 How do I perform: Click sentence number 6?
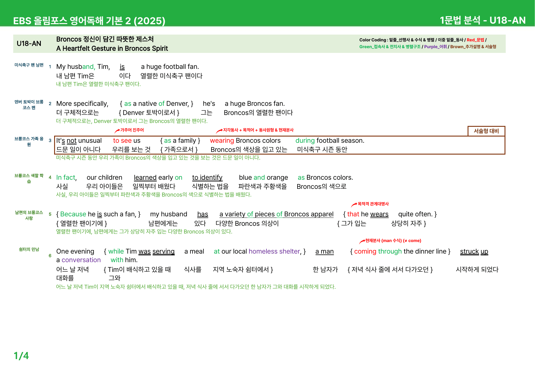click(x=50, y=256)
